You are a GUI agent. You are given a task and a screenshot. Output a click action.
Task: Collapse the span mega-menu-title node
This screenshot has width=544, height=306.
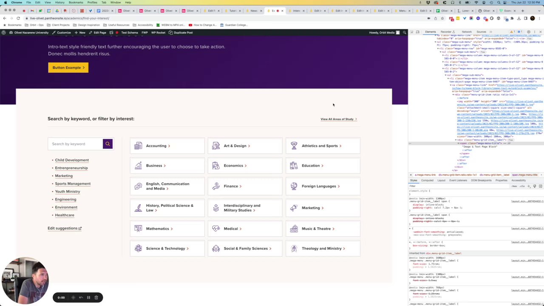[x=459, y=143]
